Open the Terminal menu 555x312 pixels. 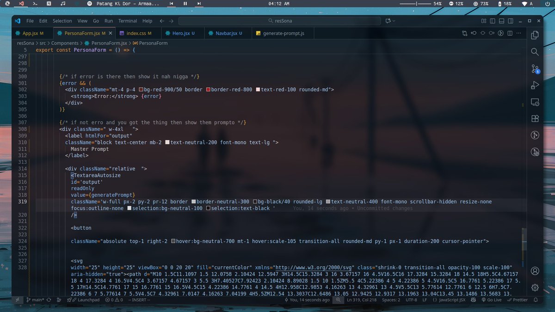tap(128, 21)
